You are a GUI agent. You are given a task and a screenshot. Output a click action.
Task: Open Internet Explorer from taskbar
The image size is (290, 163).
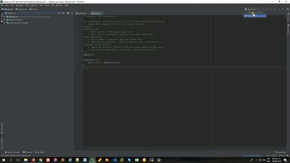(70, 160)
